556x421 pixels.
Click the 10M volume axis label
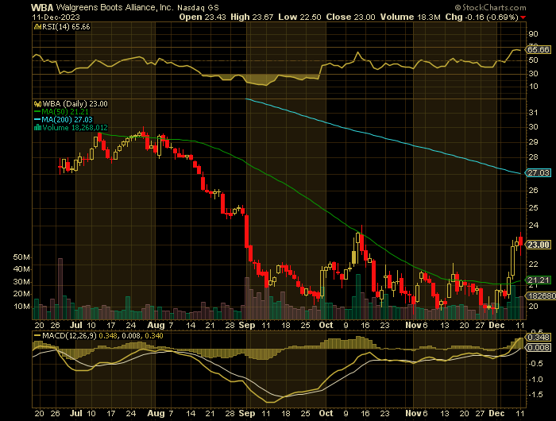click(x=21, y=307)
